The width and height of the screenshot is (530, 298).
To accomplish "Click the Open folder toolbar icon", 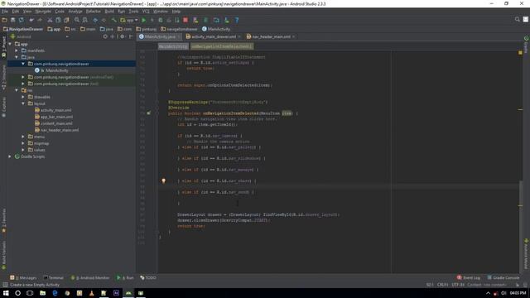I will click(x=5, y=20).
